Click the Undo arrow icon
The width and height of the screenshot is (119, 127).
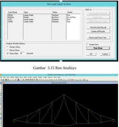pos(11,80)
